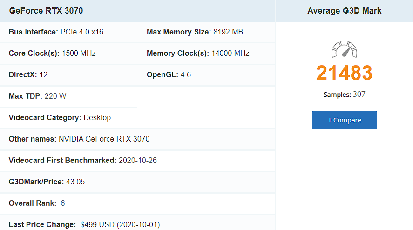The width and height of the screenshot is (413, 230).
Task: Click the Bus Interface PCIe 4.0 x16 entry
Action: point(56,32)
